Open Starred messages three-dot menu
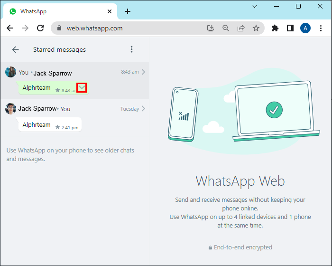The width and height of the screenshot is (332, 266). [x=131, y=49]
